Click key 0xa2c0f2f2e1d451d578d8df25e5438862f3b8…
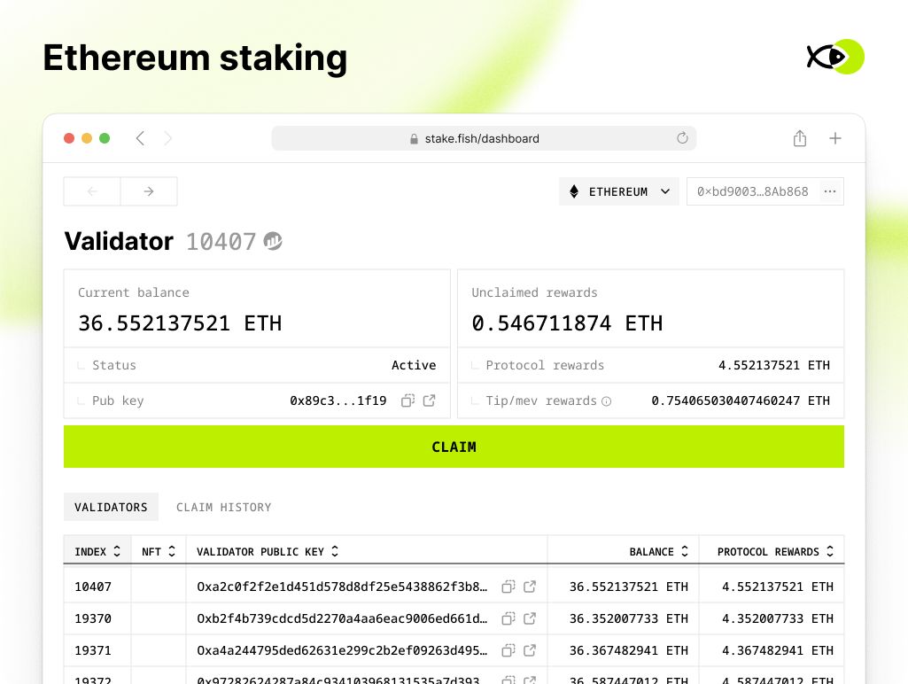Screen dimensions: 908x684 tap(342, 587)
